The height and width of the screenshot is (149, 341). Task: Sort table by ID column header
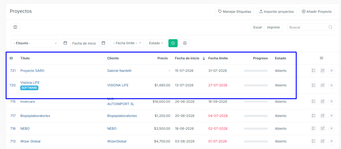pyautogui.click(x=11, y=58)
